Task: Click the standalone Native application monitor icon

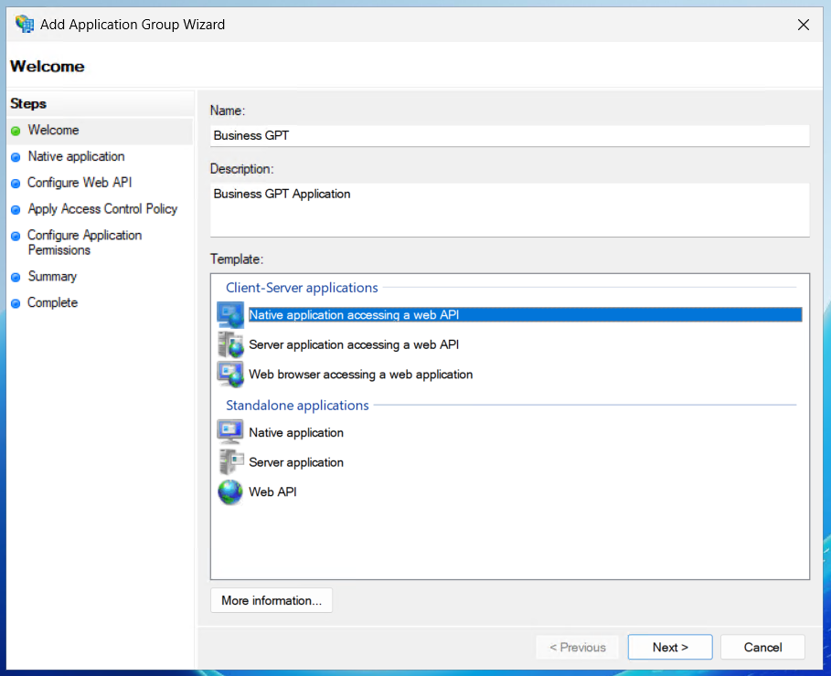Action: point(230,432)
